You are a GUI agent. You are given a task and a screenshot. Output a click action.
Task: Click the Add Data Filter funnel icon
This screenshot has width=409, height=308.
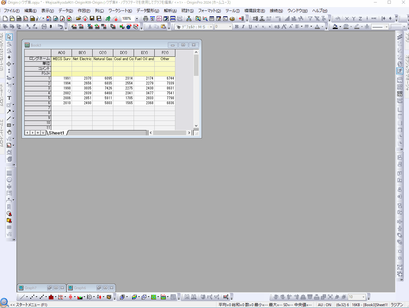tap(310, 18)
